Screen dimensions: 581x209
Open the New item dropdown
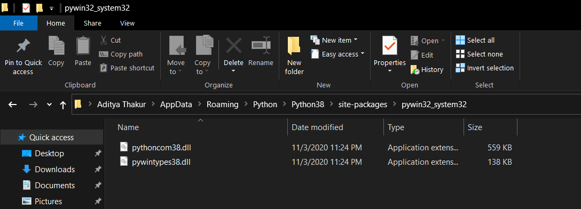[x=334, y=40]
